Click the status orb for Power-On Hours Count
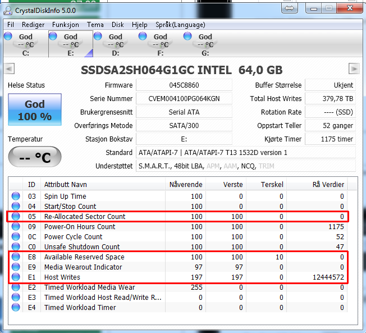This screenshot has width=366, height=333. pyautogui.click(x=16, y=226)
